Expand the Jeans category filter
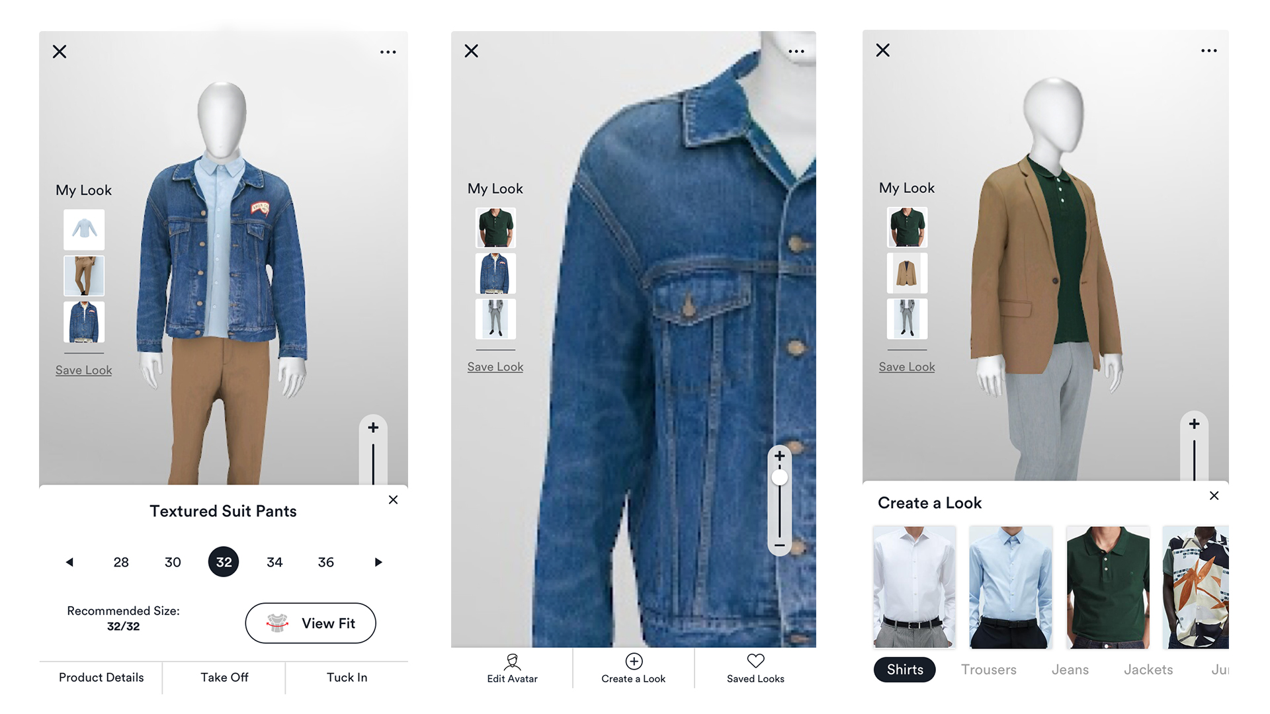This screenshot has height=714, width=1270. pyautogui.click(x=1068, y=668)
